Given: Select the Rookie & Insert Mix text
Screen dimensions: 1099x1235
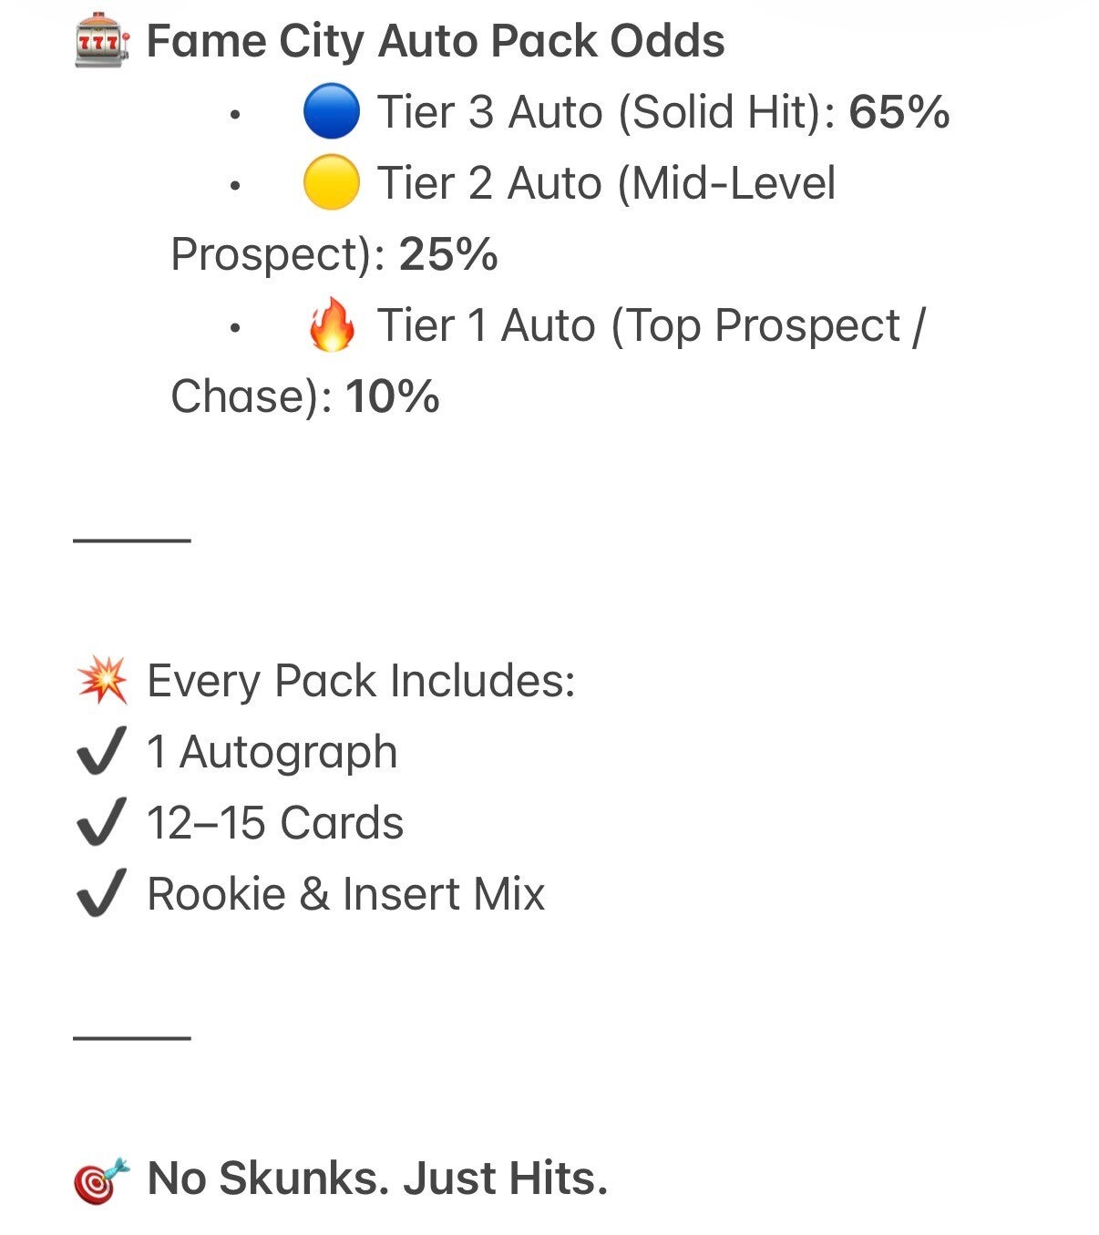Looking at the screenshot, I should (x=345, y=894).
